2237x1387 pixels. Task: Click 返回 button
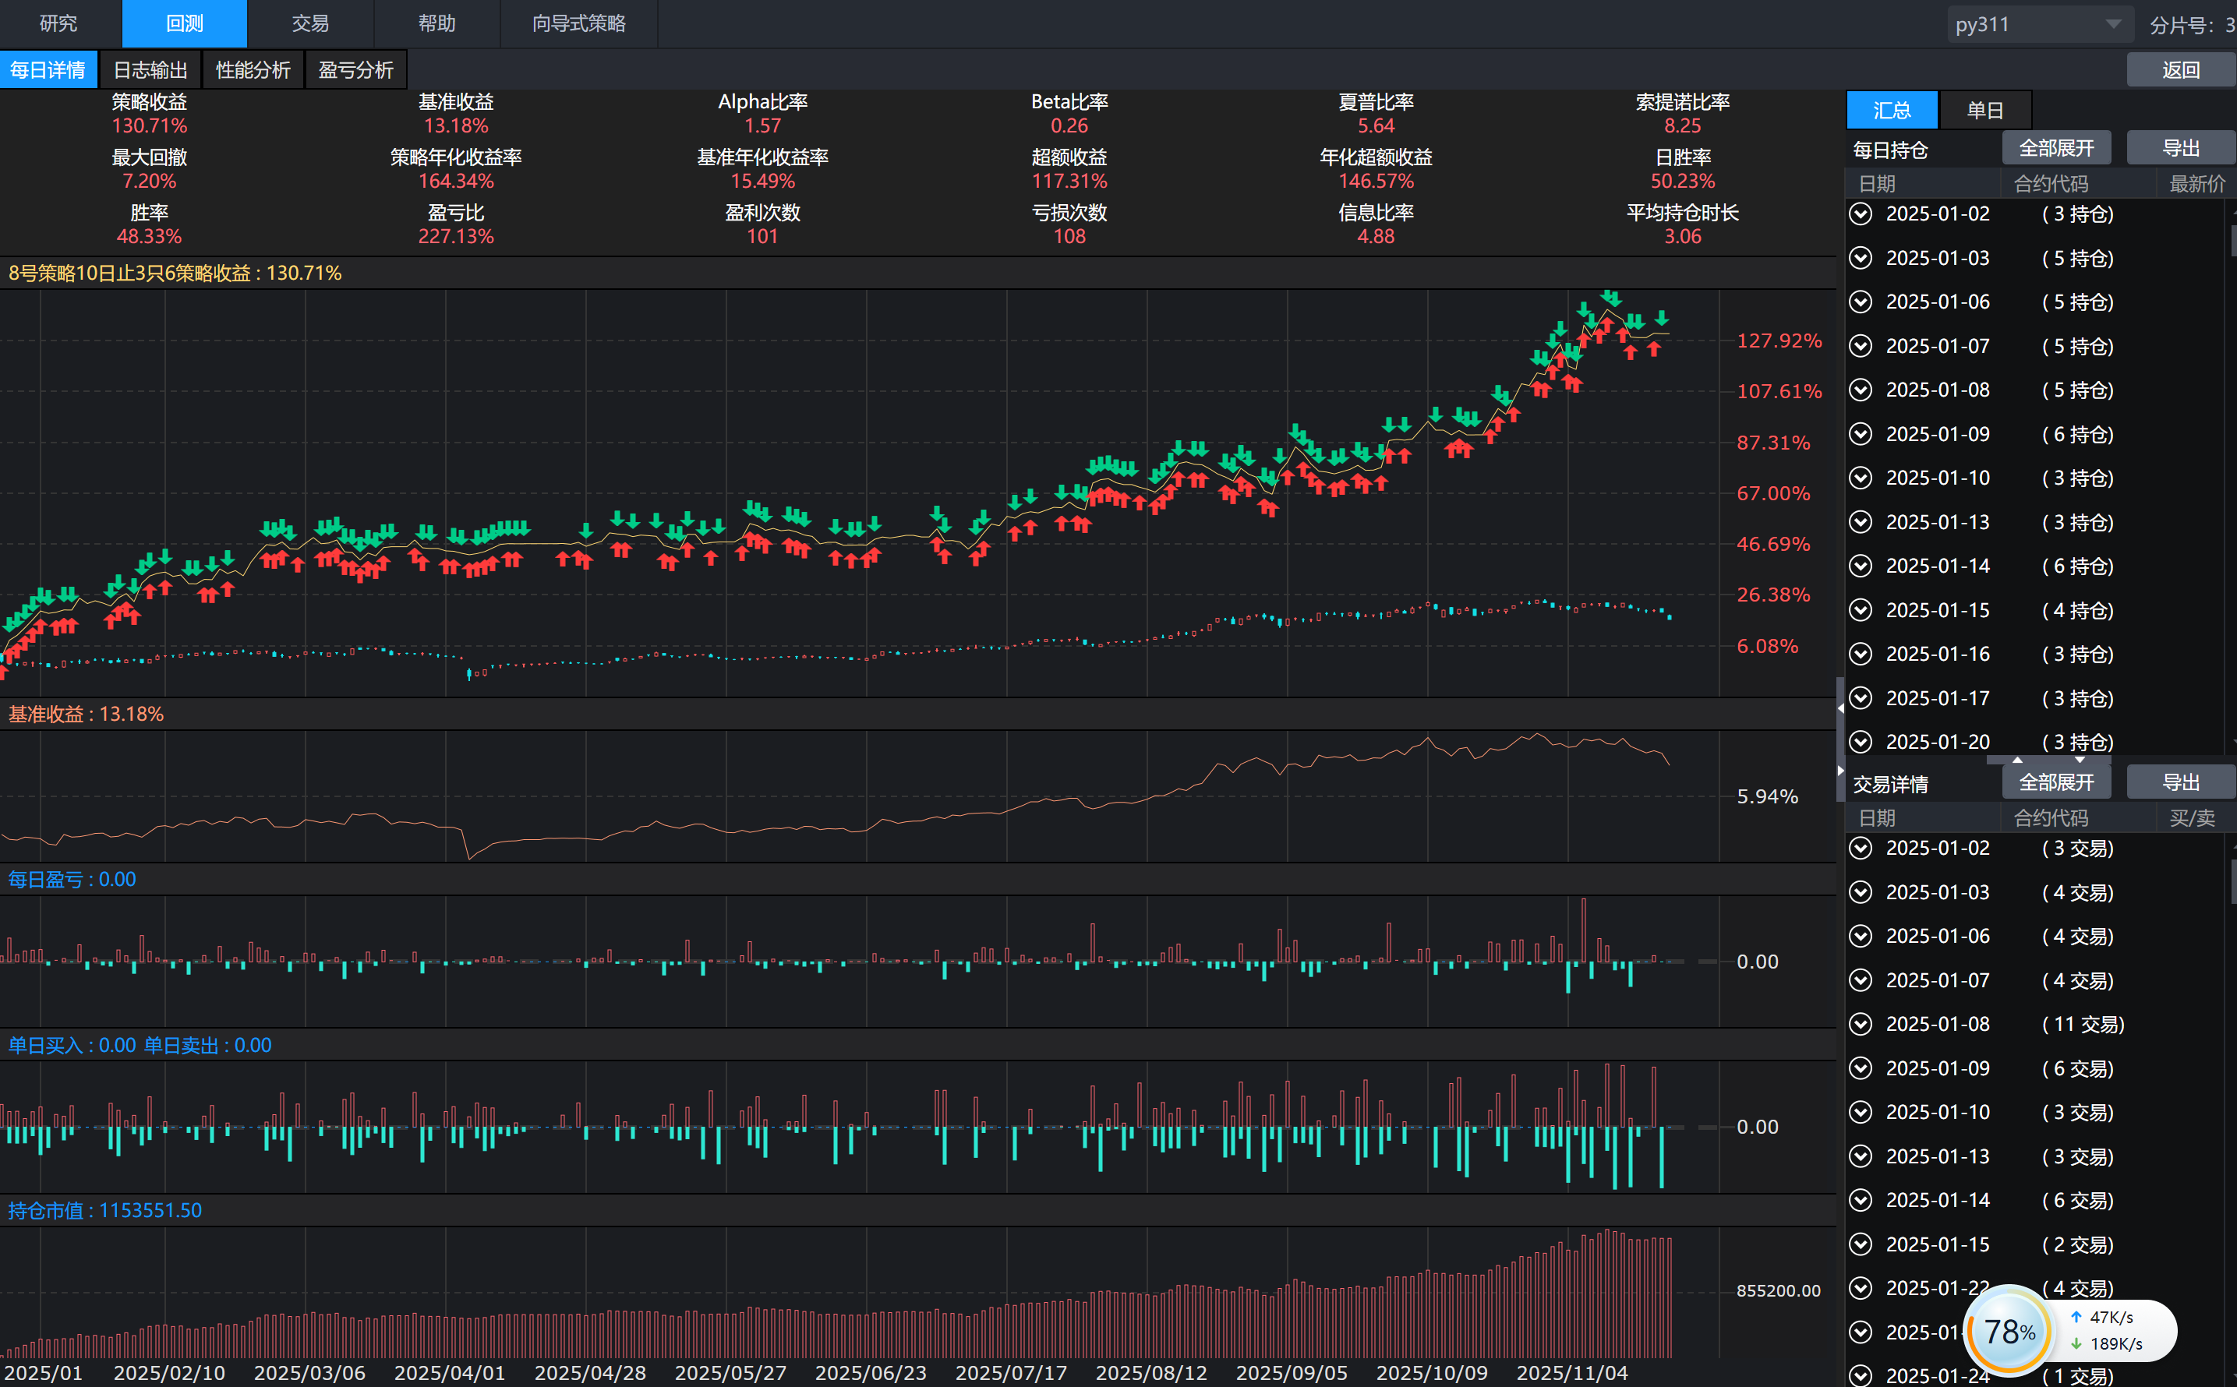pos(2180,71)
